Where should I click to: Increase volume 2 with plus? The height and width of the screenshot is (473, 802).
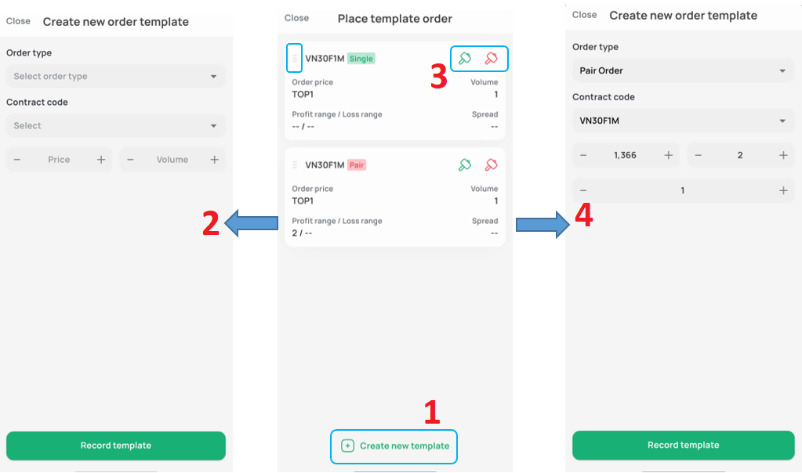click(783, 155)
